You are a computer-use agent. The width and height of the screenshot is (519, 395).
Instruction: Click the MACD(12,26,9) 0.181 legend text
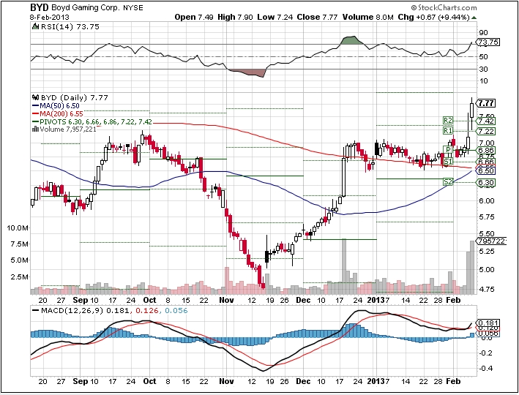(85, 311)
